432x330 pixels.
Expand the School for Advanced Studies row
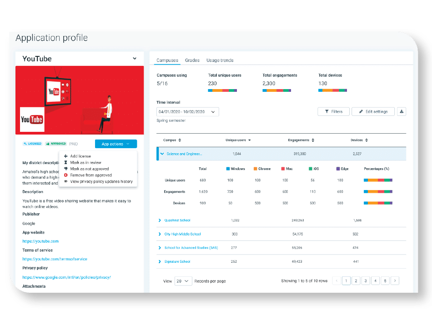pos(160,248)
